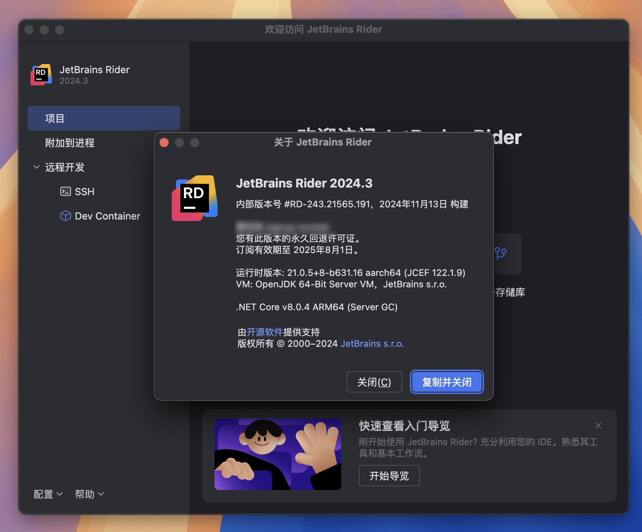Screen dimensions: 642x532
Task: Click the 复制并关闭 button
Action: click(447, 382)
